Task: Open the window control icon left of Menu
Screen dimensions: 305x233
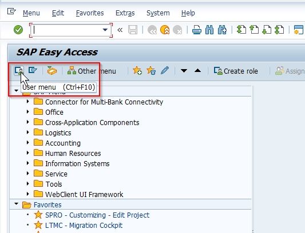Action: click(11, 11)
